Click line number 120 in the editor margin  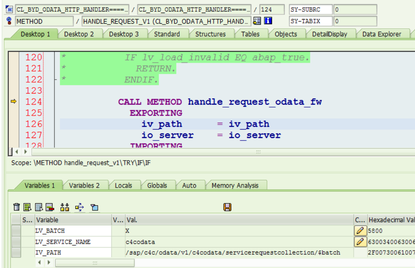(33, 57)
